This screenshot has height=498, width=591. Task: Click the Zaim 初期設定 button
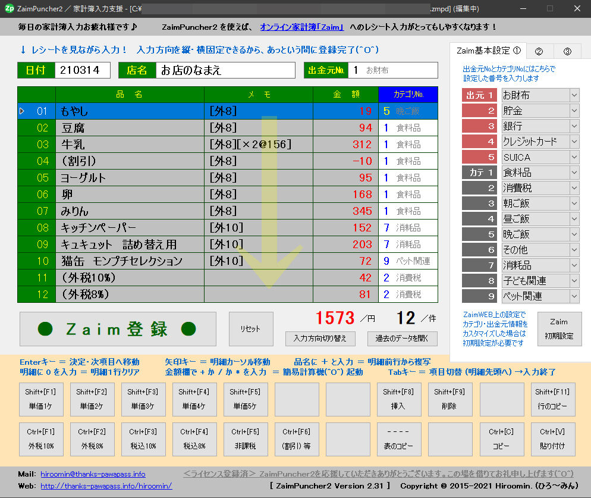click(x=559, y=329)
